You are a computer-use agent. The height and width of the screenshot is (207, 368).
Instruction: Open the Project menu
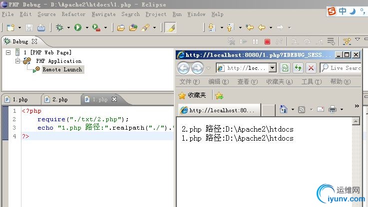click(x=156, y=14)
